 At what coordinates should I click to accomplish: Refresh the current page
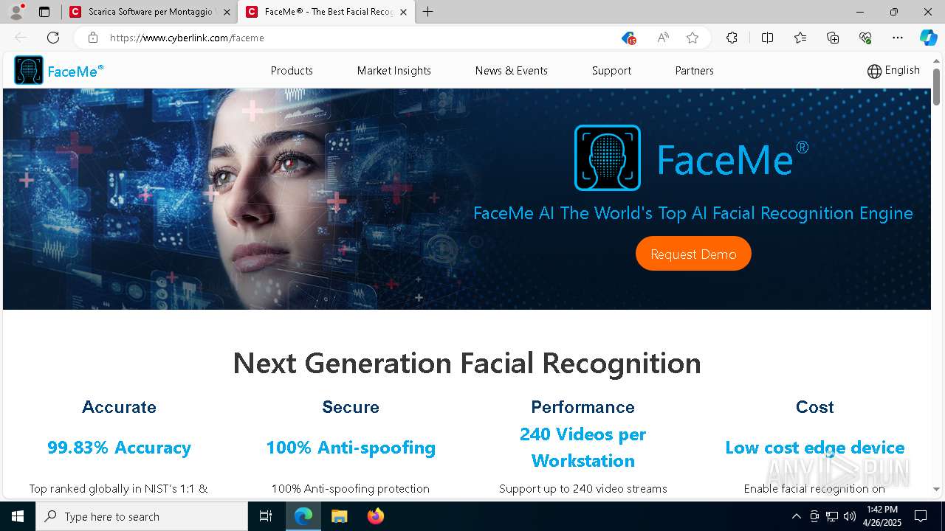coord(53,38)
